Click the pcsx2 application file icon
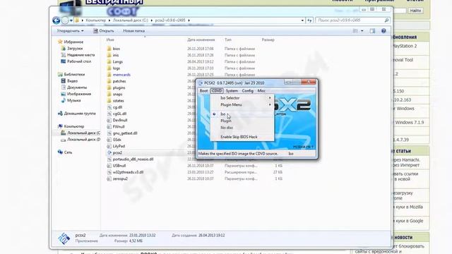The width and height of the screenshot is (452, 254). coord(109,152)
